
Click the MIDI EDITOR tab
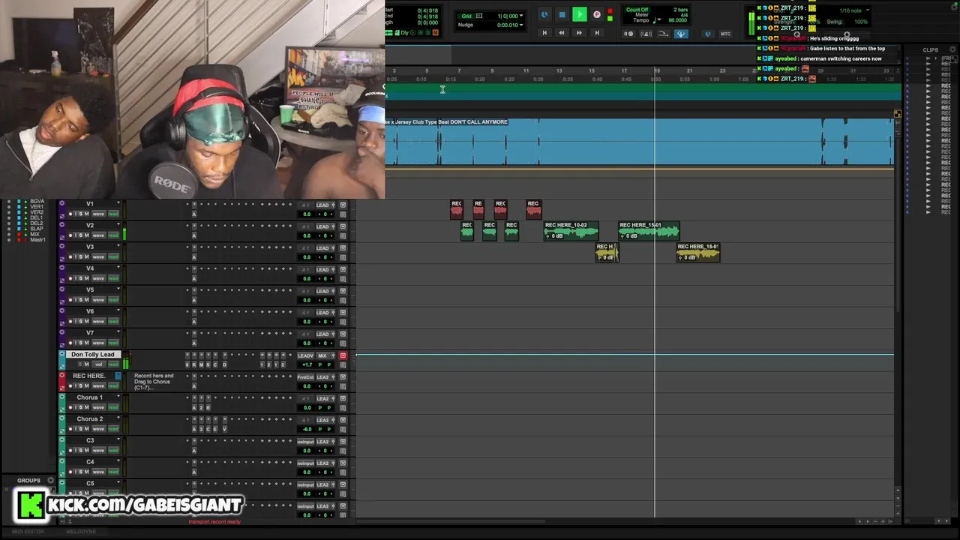pyautogui.click(x=28, y=531)
